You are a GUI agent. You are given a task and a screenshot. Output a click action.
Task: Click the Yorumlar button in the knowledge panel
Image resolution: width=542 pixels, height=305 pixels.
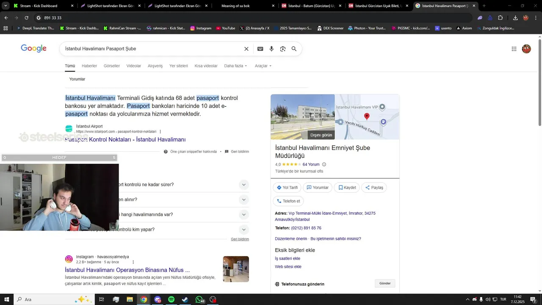[318, 188]
